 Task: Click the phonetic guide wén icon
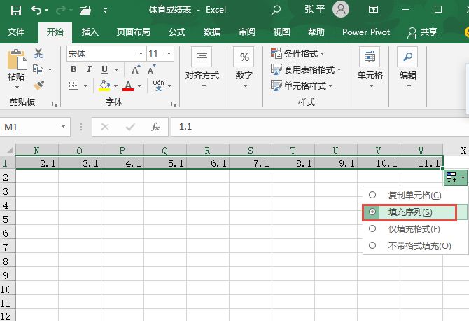[158, 86]
